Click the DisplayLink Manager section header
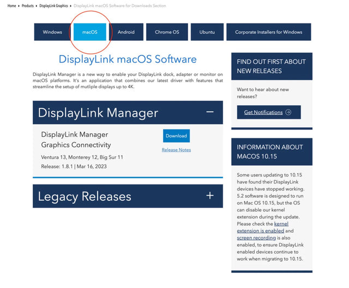349x288 pixels. click(128, 113)
